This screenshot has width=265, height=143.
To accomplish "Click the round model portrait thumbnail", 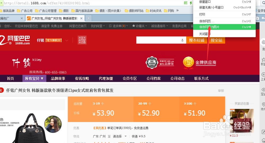I will 53,124.
